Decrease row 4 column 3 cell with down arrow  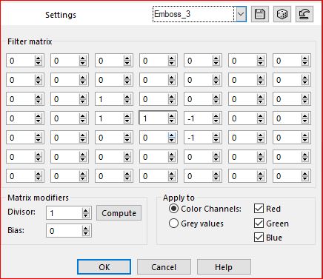pyautogui.click(x=127, y=121)
